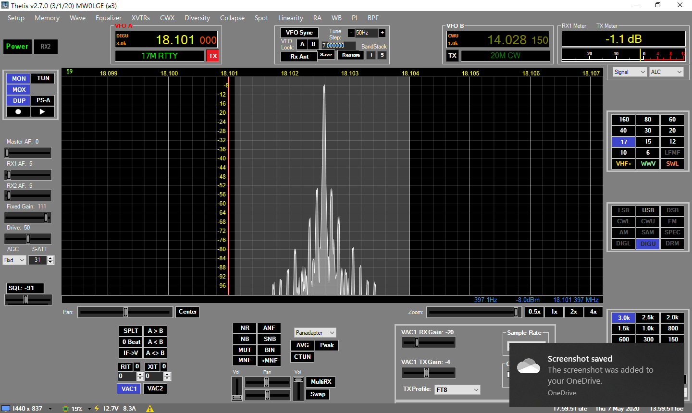The height and width of the screenshot is (413, 692).
Task: Click the OneDrive cloud notification icon
Action: point(529,366)
